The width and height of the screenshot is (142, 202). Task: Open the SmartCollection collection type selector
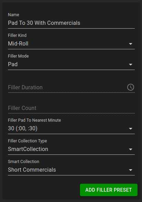click(x=71, y=149)
